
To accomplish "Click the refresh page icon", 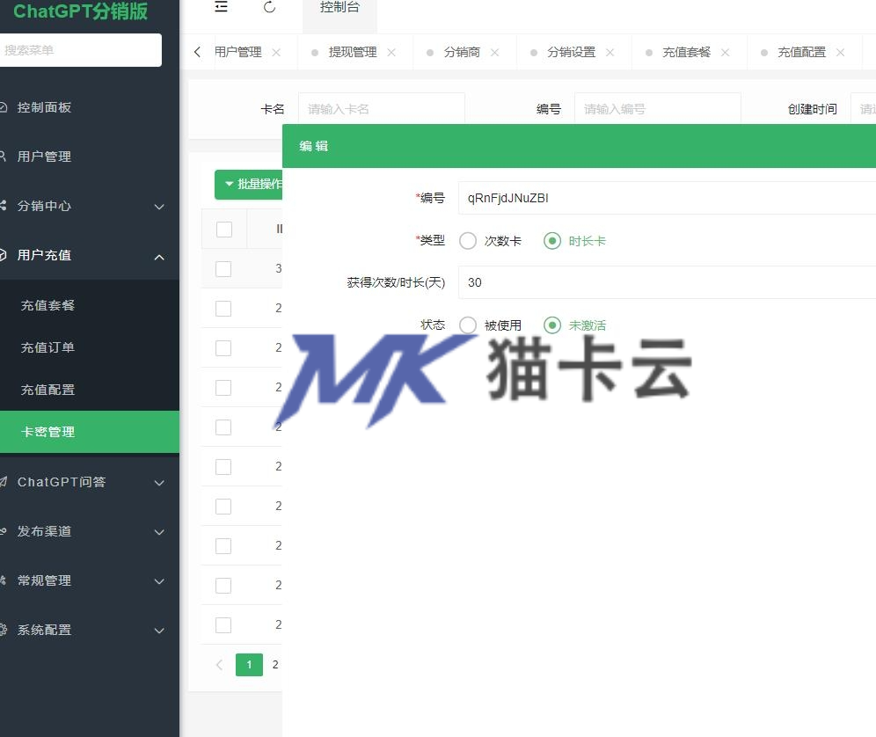I will point(269,7).
